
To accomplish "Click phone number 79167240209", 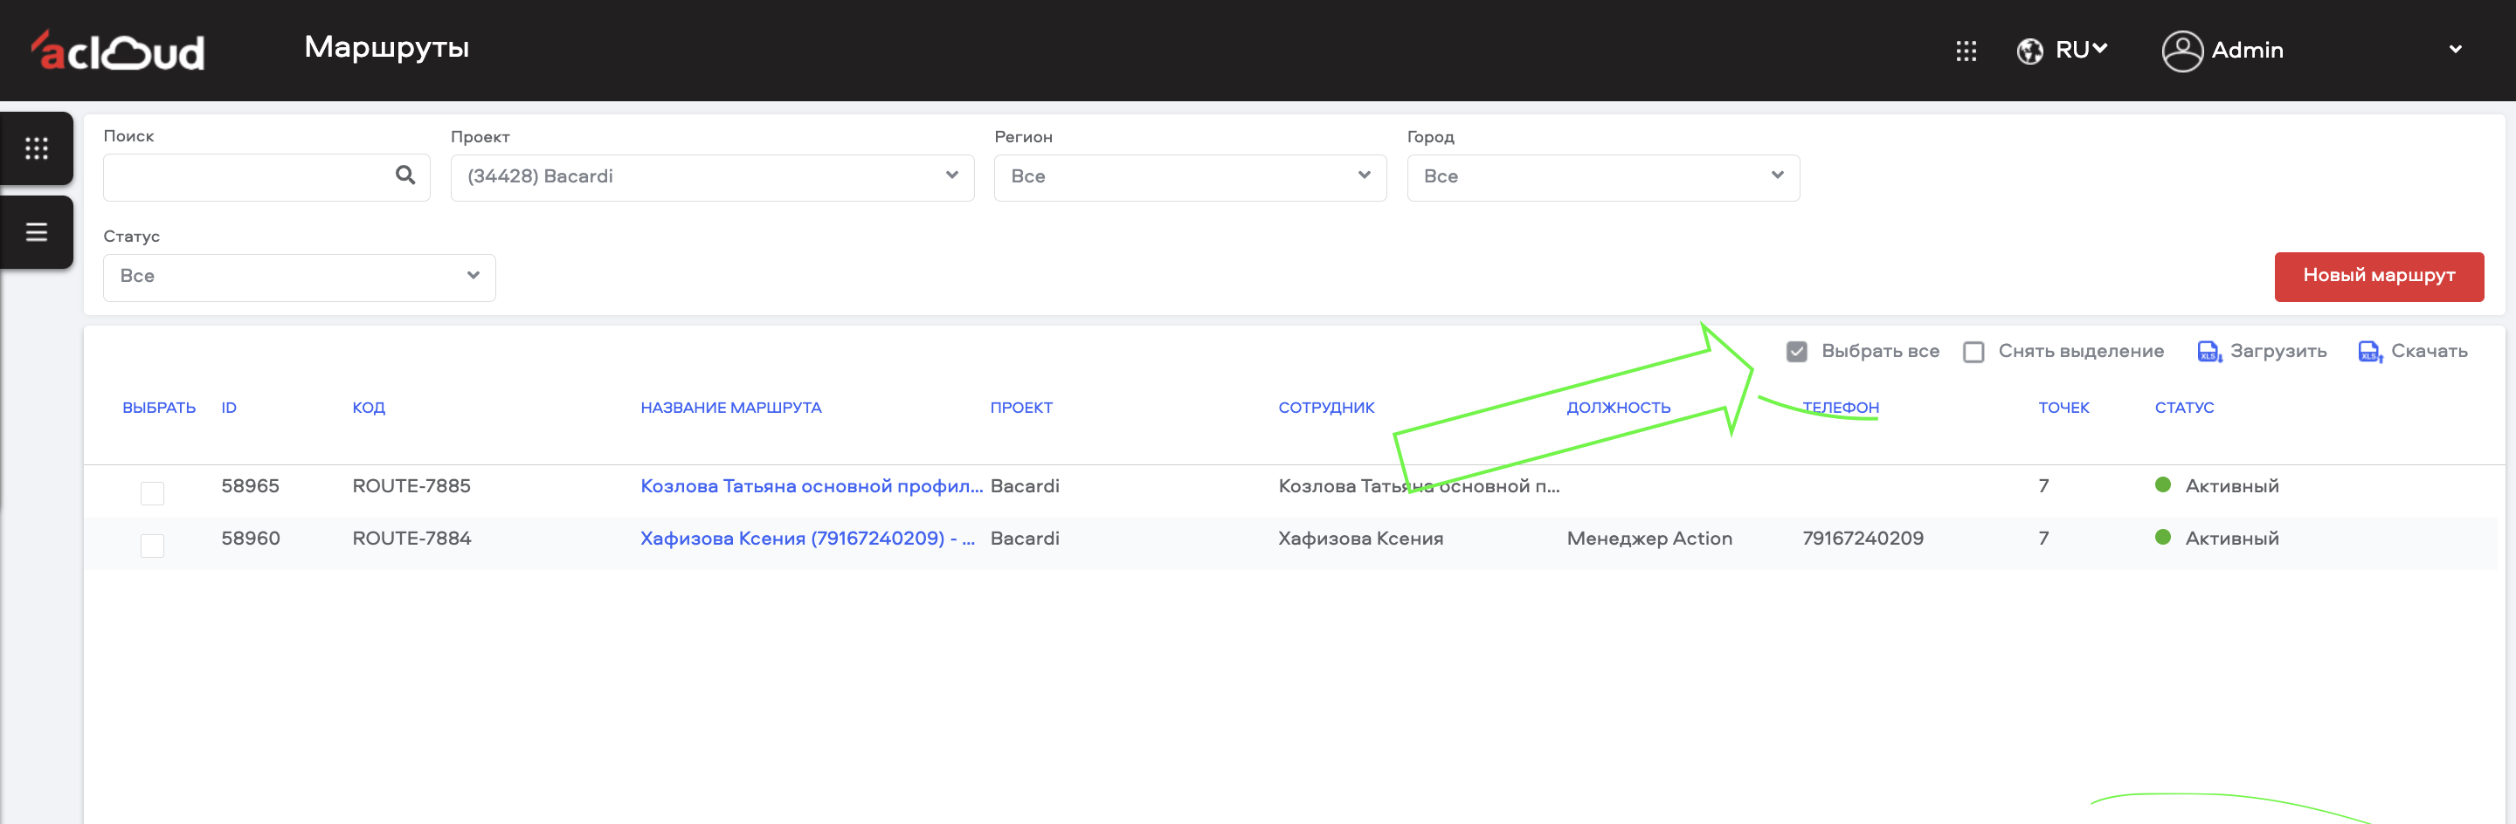I will 1862,539.
